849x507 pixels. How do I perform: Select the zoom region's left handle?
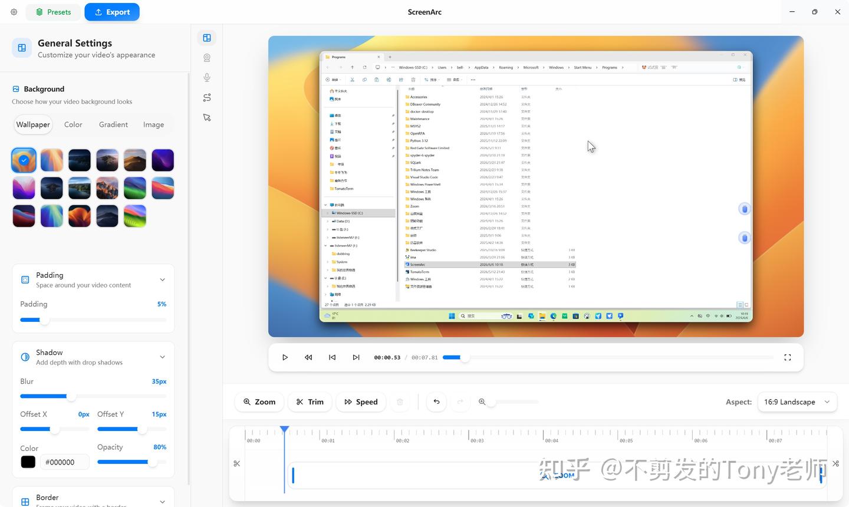(293, 475)
